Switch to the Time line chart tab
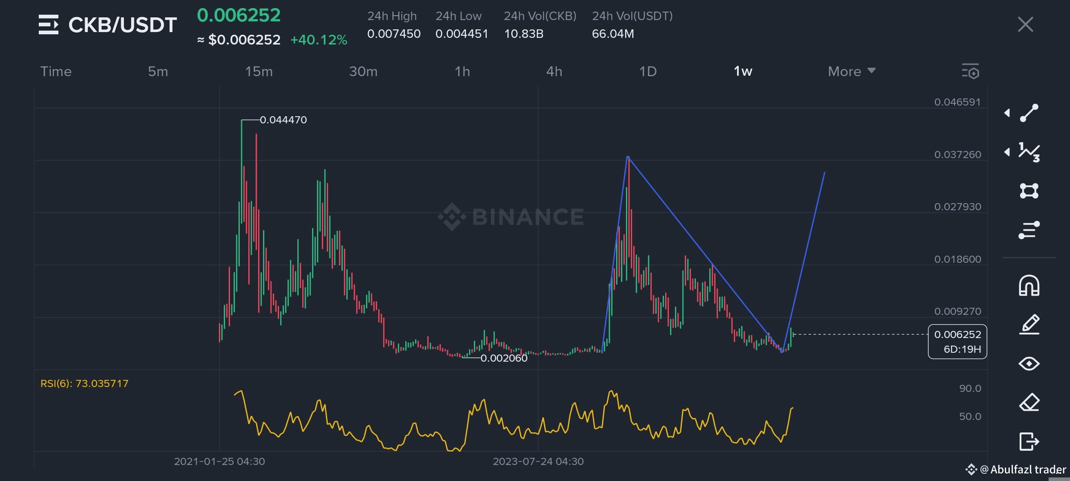Viewport: 1070px width, 481px height. (56, 71)
